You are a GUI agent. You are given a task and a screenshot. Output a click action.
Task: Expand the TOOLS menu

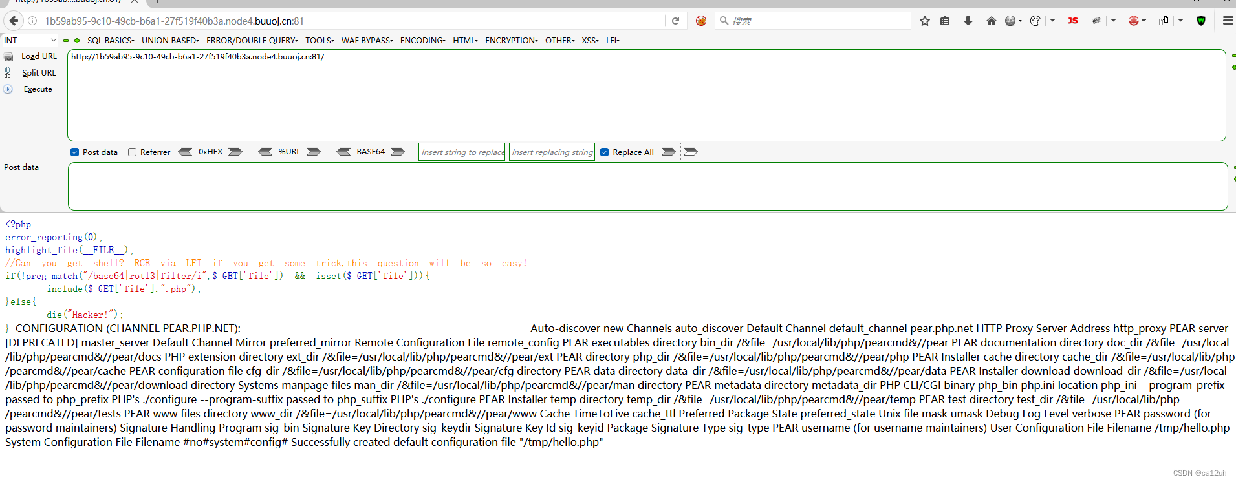point(320,40)
